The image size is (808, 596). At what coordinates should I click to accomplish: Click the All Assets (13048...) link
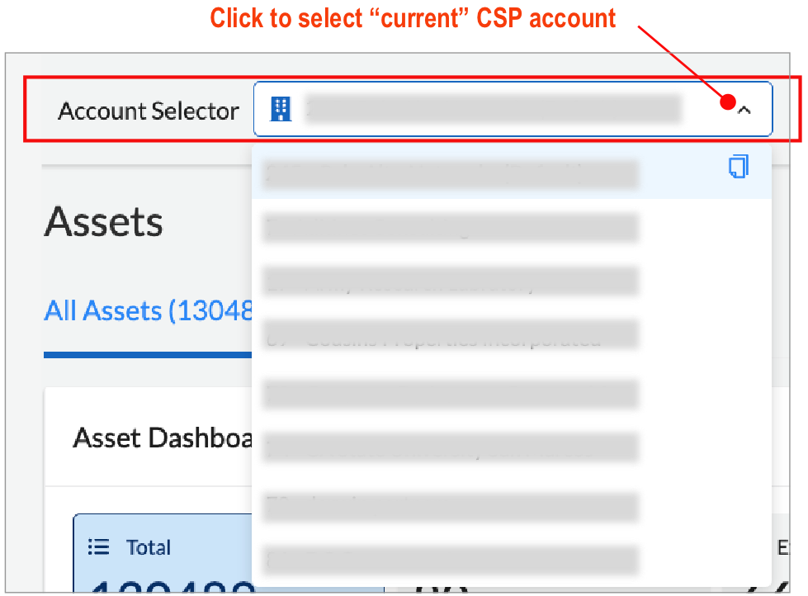point(149,310)
